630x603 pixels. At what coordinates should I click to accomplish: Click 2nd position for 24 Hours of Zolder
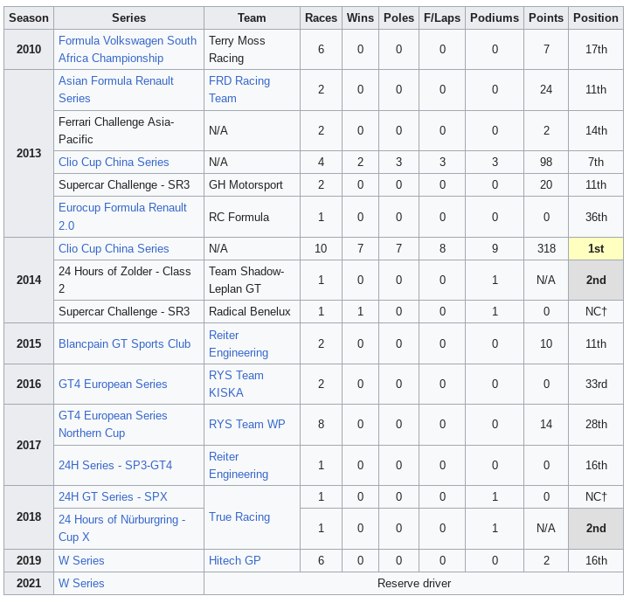pos(596,280)
